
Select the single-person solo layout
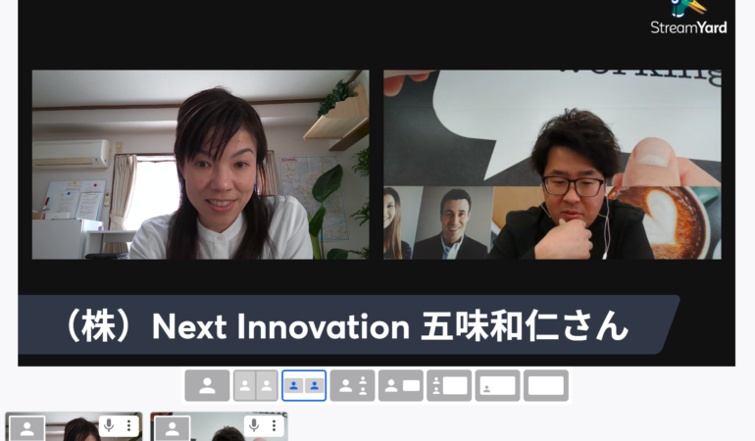pos(207,386)
